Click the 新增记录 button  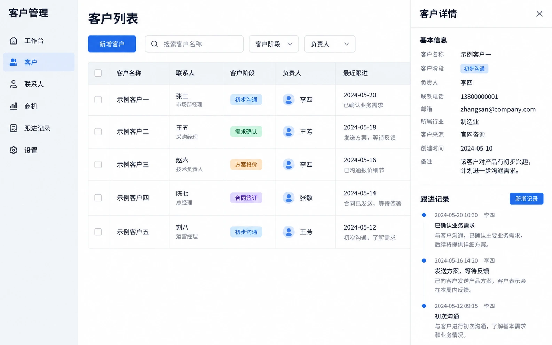(x=526, y=199)
